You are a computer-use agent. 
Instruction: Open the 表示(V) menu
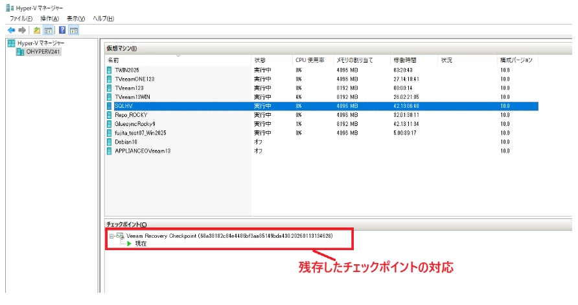[76, 18]
